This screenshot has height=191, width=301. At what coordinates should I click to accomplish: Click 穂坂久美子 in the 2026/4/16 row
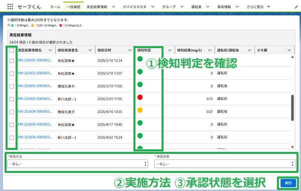click(66, 112)
